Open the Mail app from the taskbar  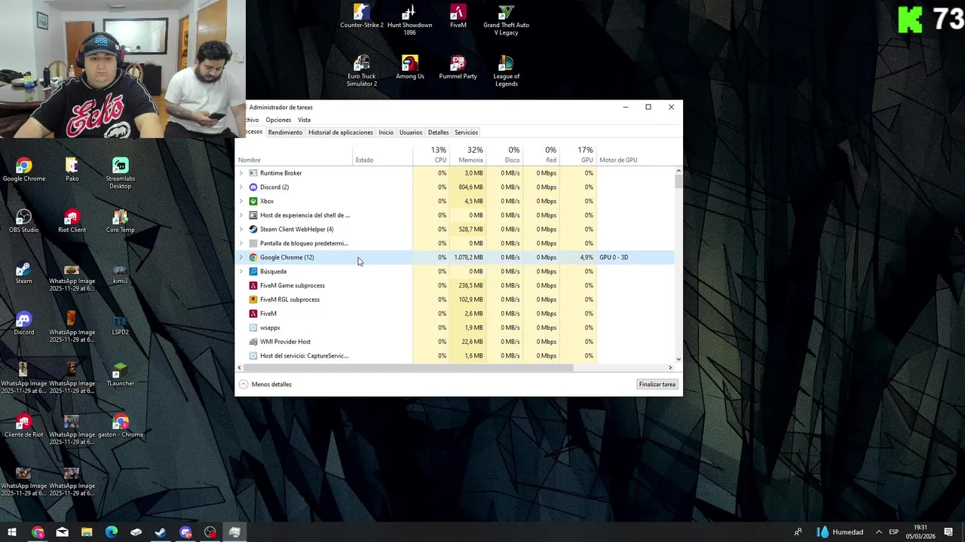point(62,532)
